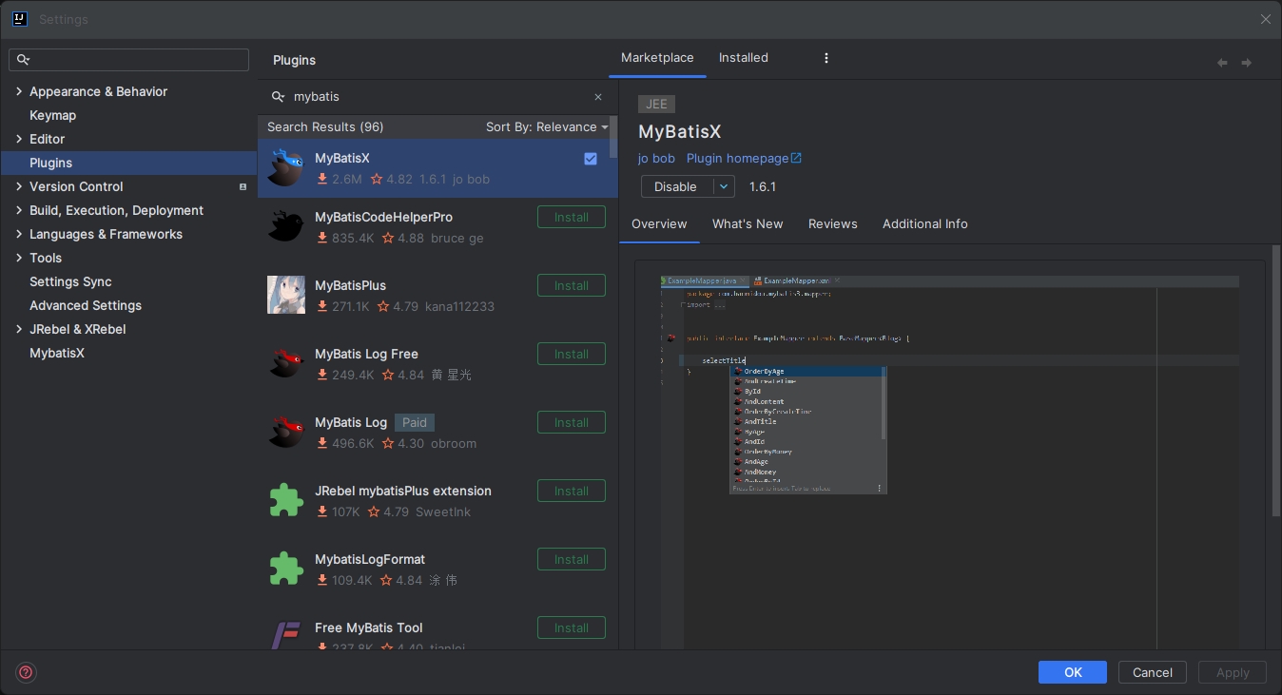Expand Build, Execution, Deployment node
This screenshot has width=1282, height=695.
19,210
